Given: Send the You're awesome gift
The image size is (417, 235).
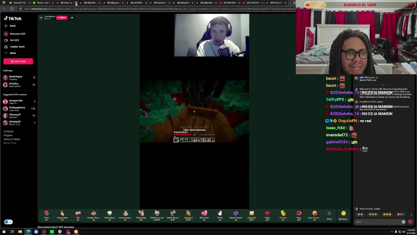Looking at the screenshot, I should pyautogui.click(x=125, y=215).
